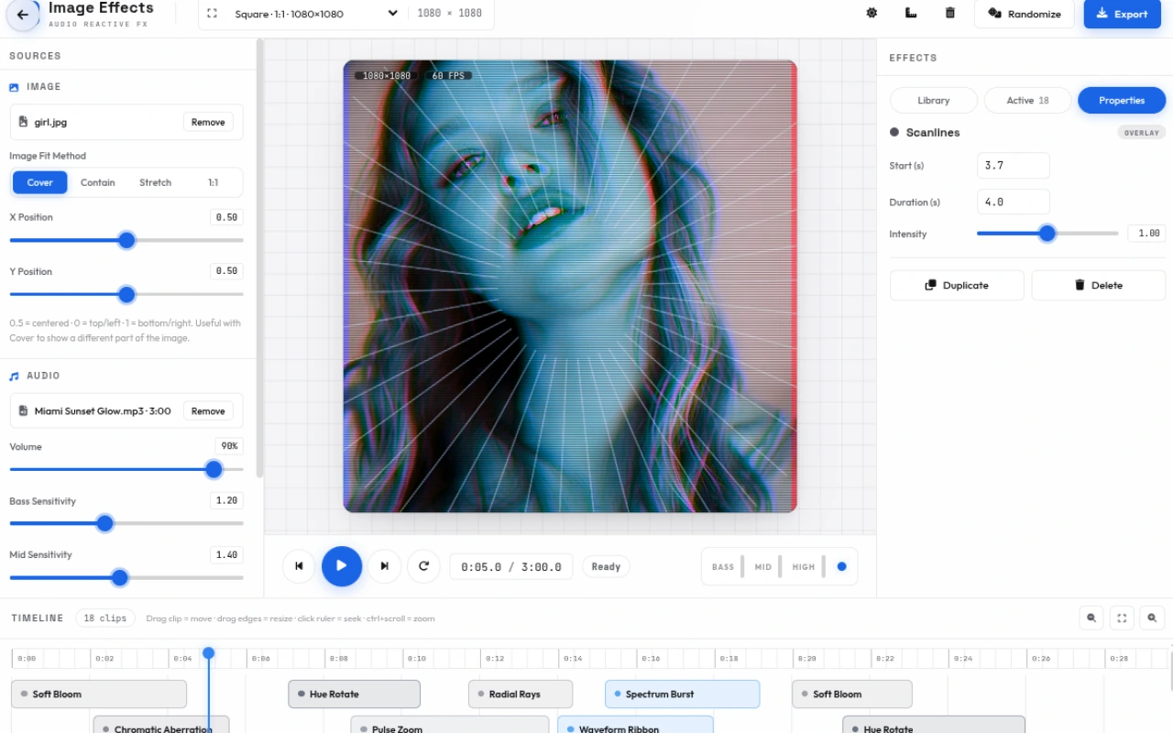Zoom in the timeline
The width and height of the screenshot is (1173, 733).
point(1153,618)
